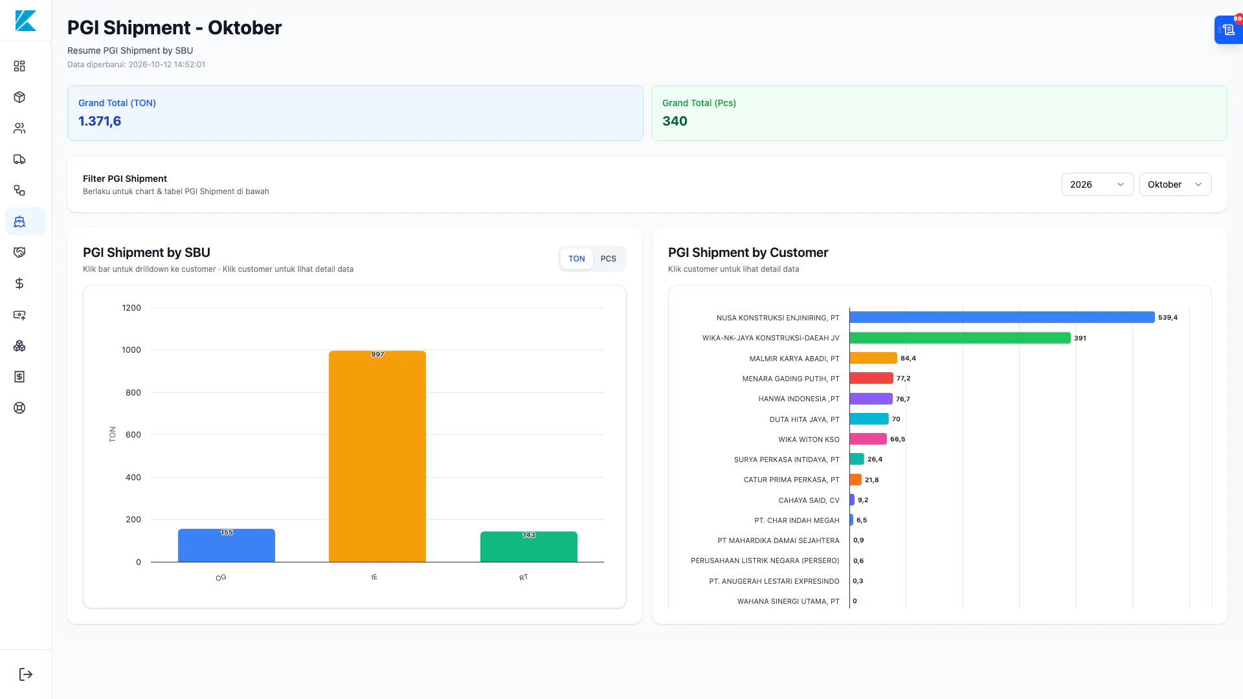Select the highlighted ship icon in sidebar
The width and height of the screenshot is (1243, 699).
click(x=25, y=221)
